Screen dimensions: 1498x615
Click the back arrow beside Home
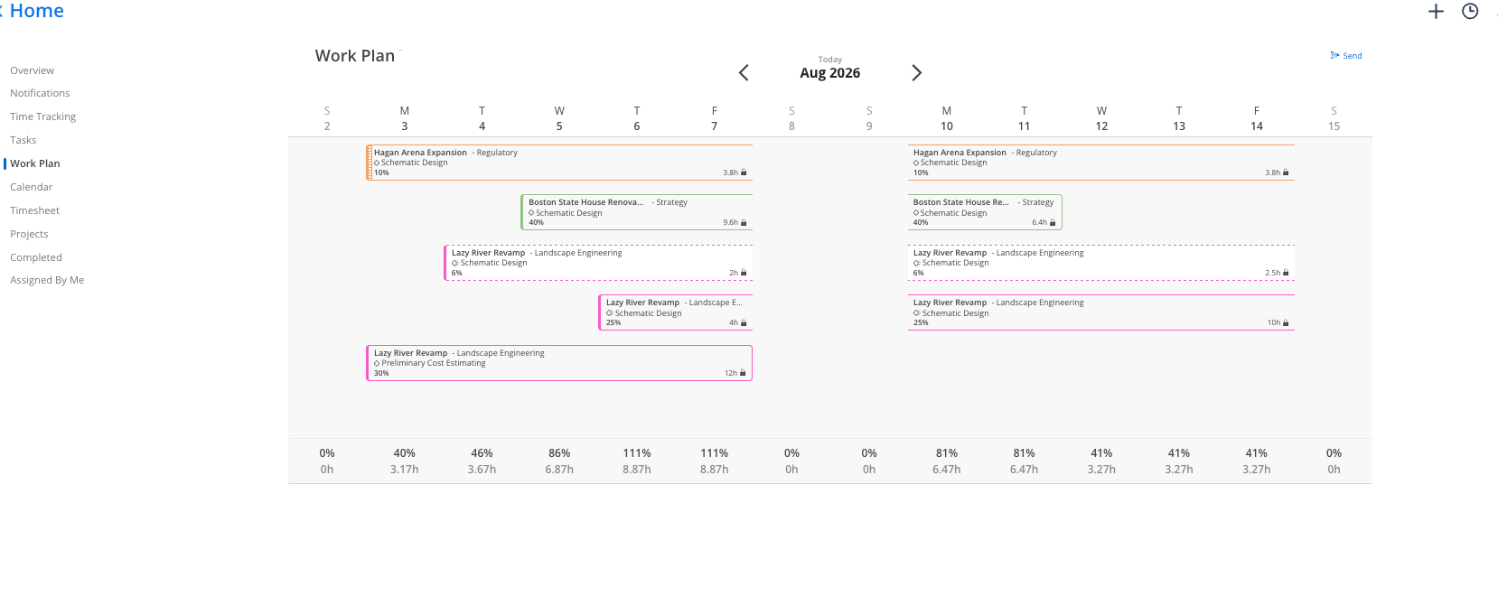click(x=2, y=11)
